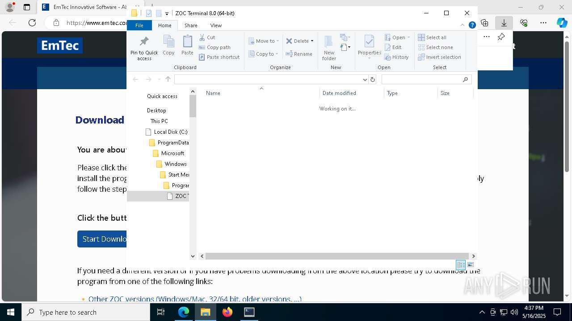The height and width of the screenshot is (321, 572).
Task: Open recent locations dropdown
Action: (159, 79)
